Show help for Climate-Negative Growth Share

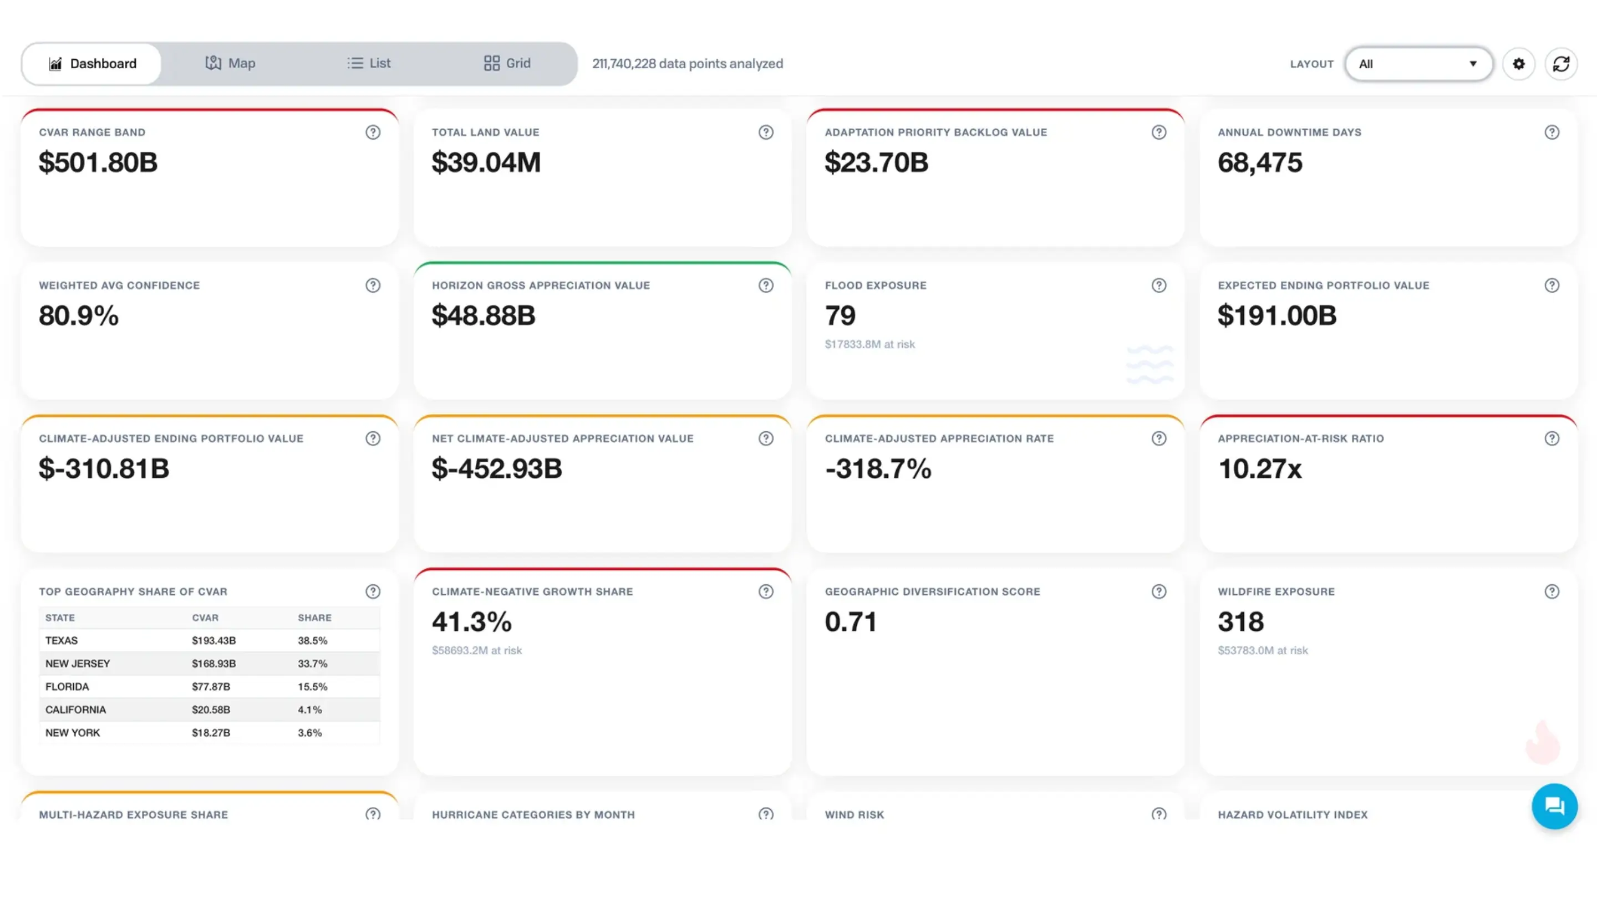point(766,591)
